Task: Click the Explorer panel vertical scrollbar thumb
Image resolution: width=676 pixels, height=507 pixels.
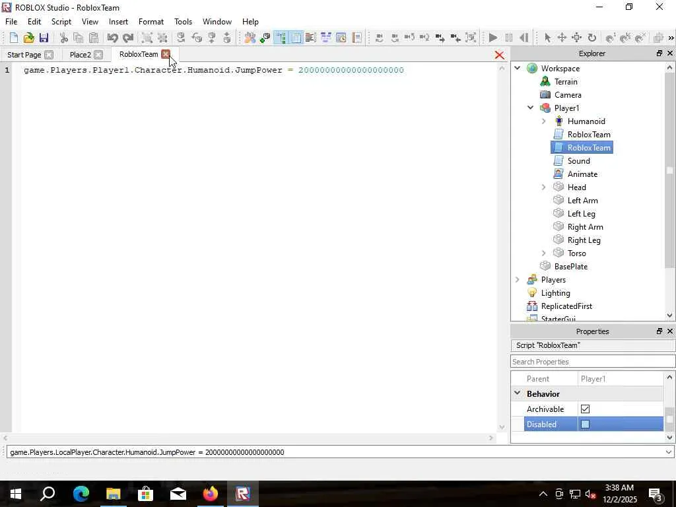Action: (669, 171)
